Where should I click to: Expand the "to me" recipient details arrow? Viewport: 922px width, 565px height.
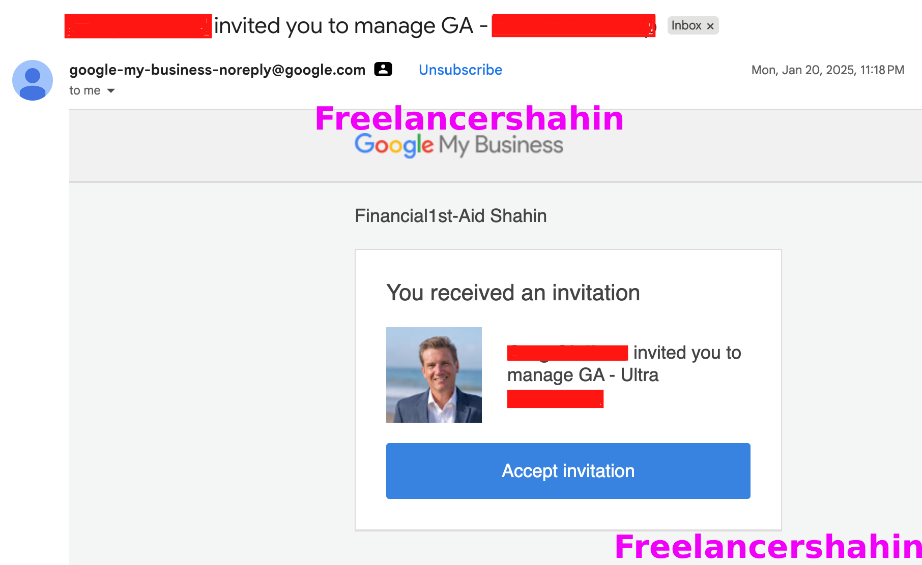(111, 91)
